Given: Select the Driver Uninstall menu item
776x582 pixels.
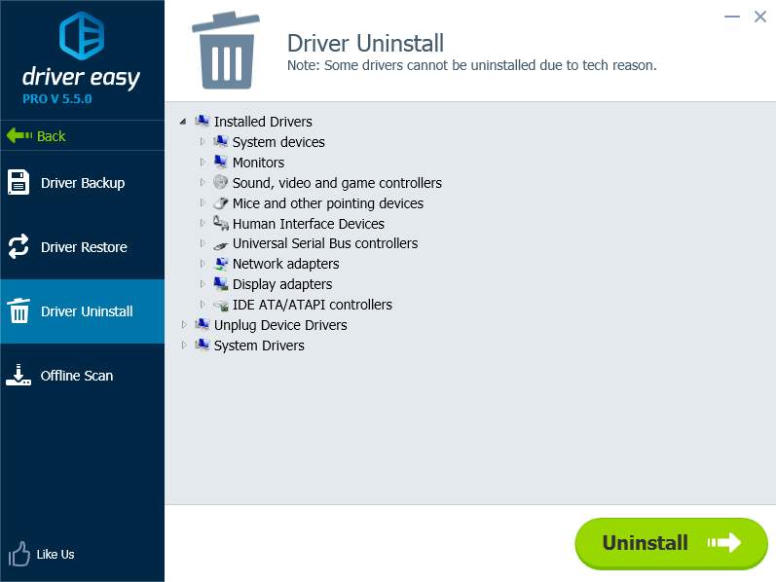Looking at the screenshot, I should (82, 310).
